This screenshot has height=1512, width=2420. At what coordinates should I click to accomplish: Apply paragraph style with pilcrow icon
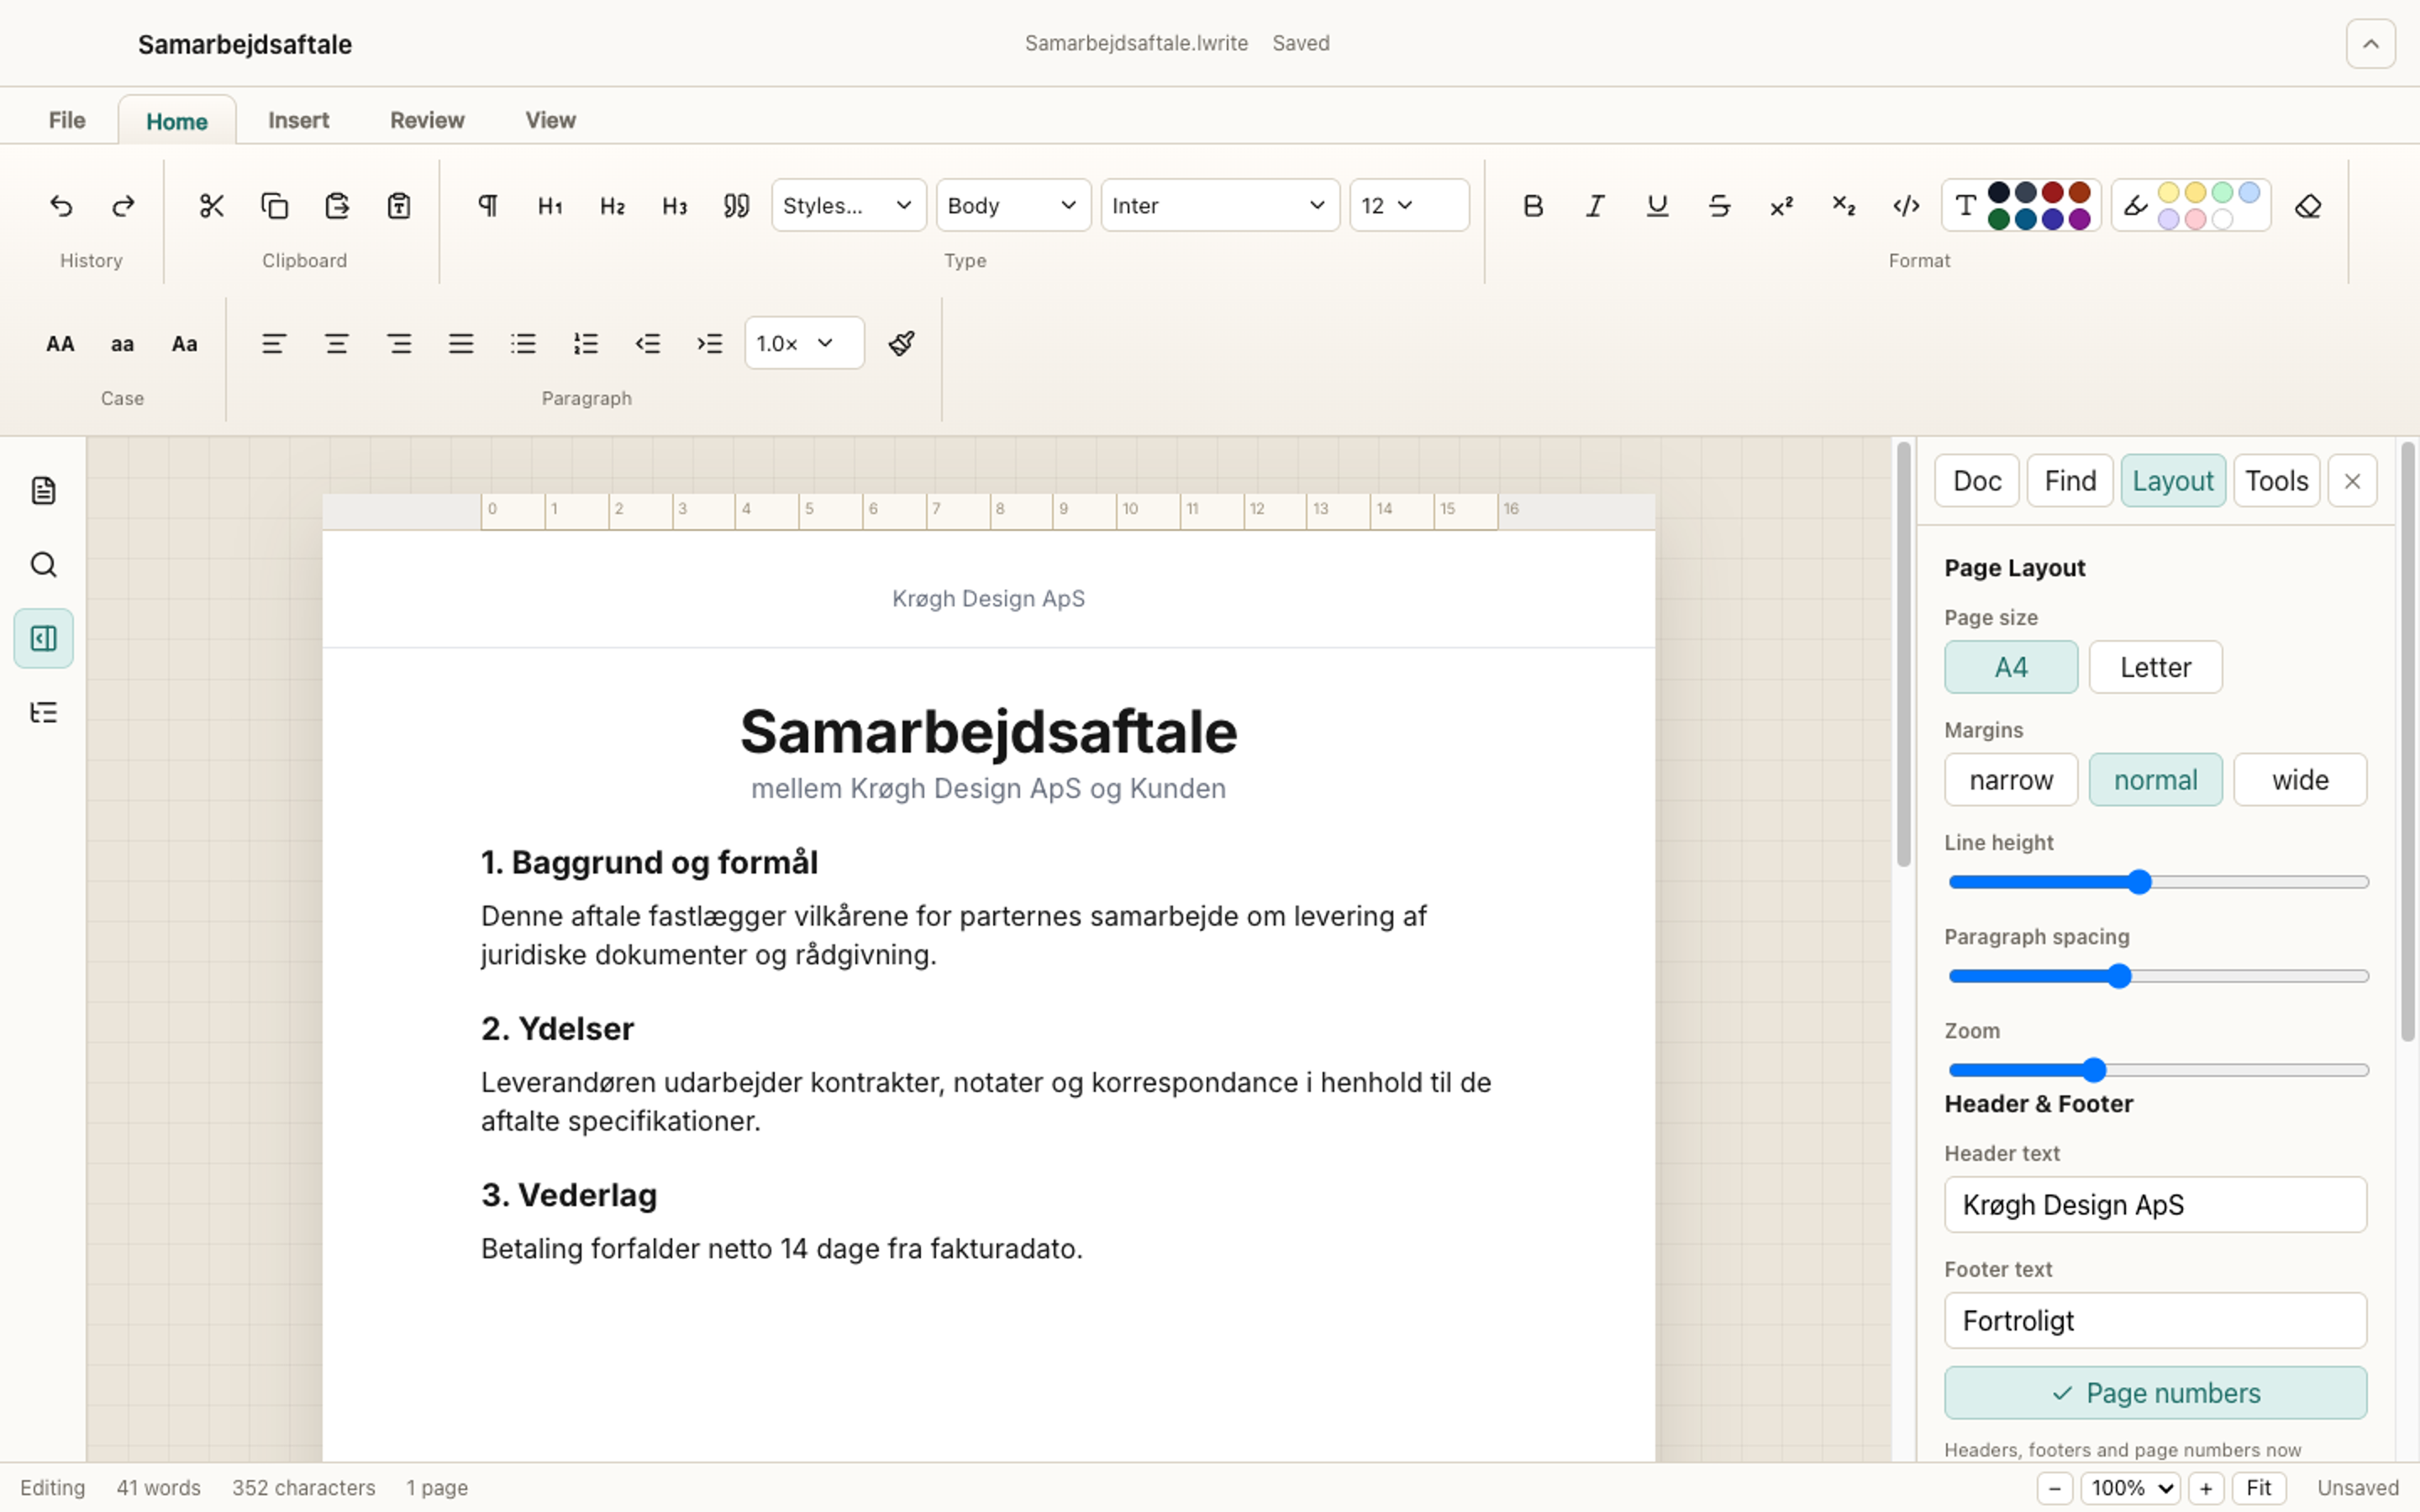point(488,206)
